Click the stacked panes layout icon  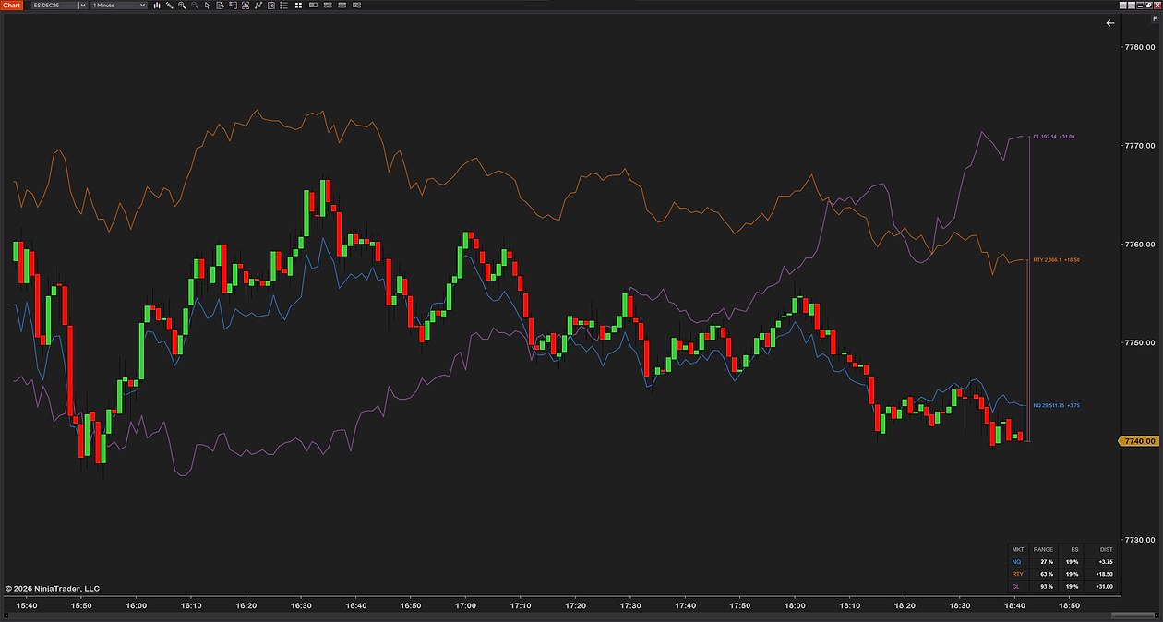[328, 5]
